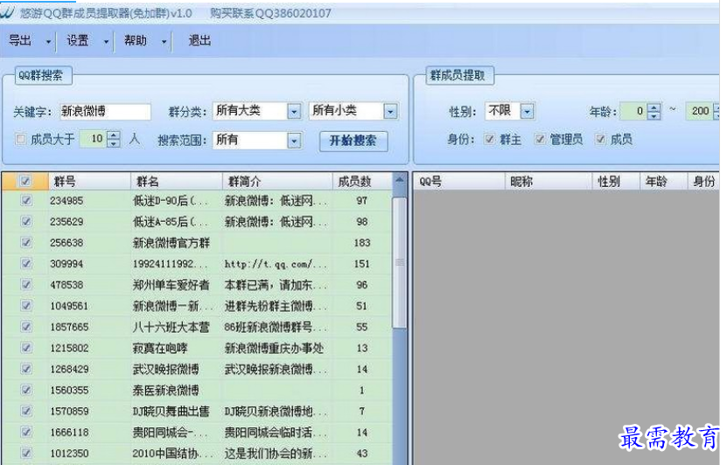Click the group list vertical scrollbar thumb
The height and width of the screenshot is (465, 727).
point(400,263)
